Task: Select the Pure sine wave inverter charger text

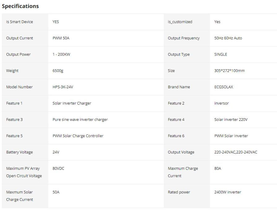Action: coord(80,119)
